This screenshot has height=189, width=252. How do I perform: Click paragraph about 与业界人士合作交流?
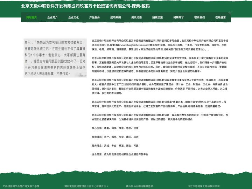pos(160,86)
